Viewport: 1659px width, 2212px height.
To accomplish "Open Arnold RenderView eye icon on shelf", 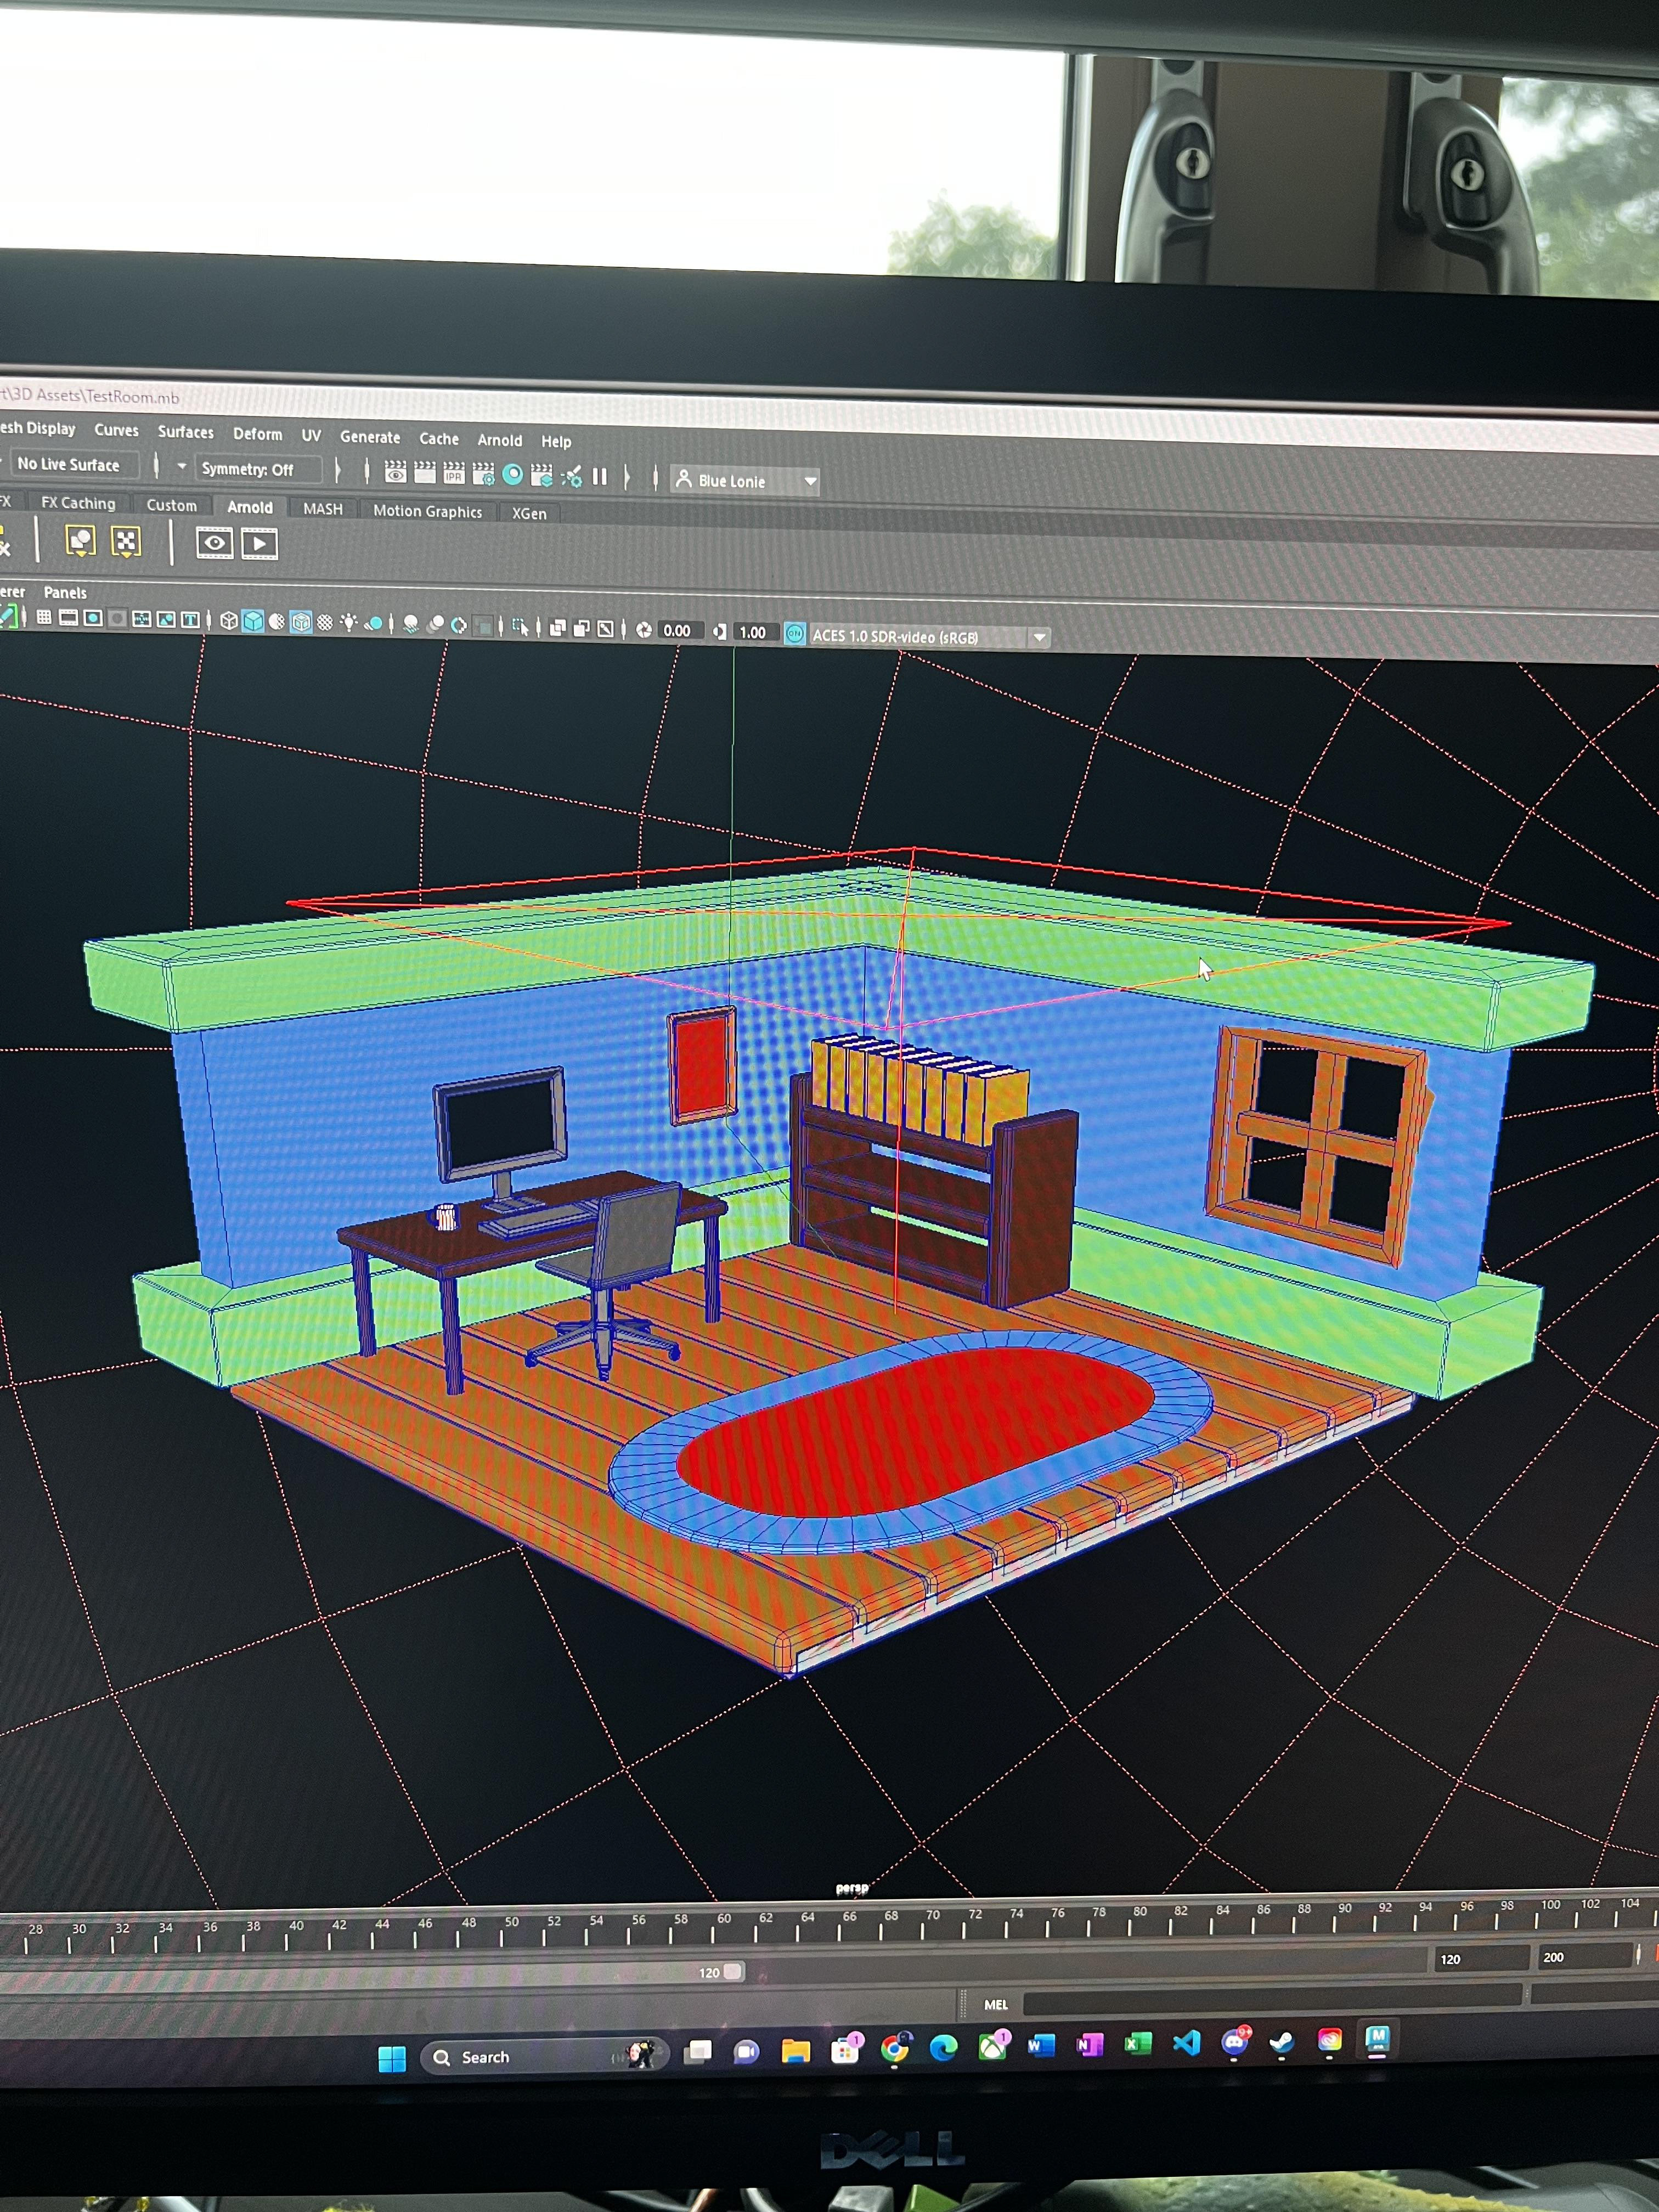I will (214, 543).
